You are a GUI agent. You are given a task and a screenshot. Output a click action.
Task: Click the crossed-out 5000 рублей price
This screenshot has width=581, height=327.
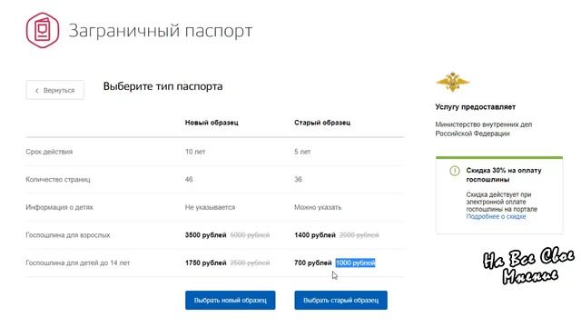pos(250,235)
